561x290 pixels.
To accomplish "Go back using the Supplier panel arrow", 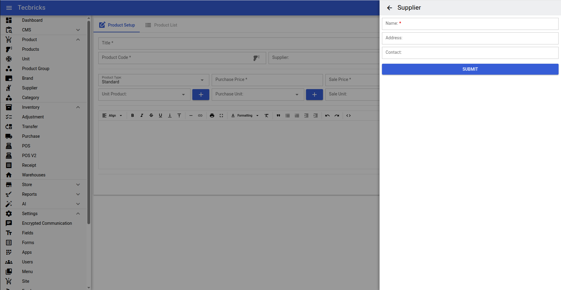I will tap(390, 8).
